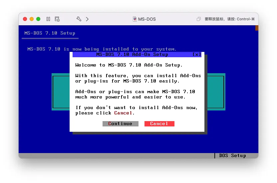Click 'Welcome to MS-DOS 7.10 Add-On Setup.' text
Image resolution: width=277 pixels, height=183 pixels.
pyautogui.click(x=129, y=65)
